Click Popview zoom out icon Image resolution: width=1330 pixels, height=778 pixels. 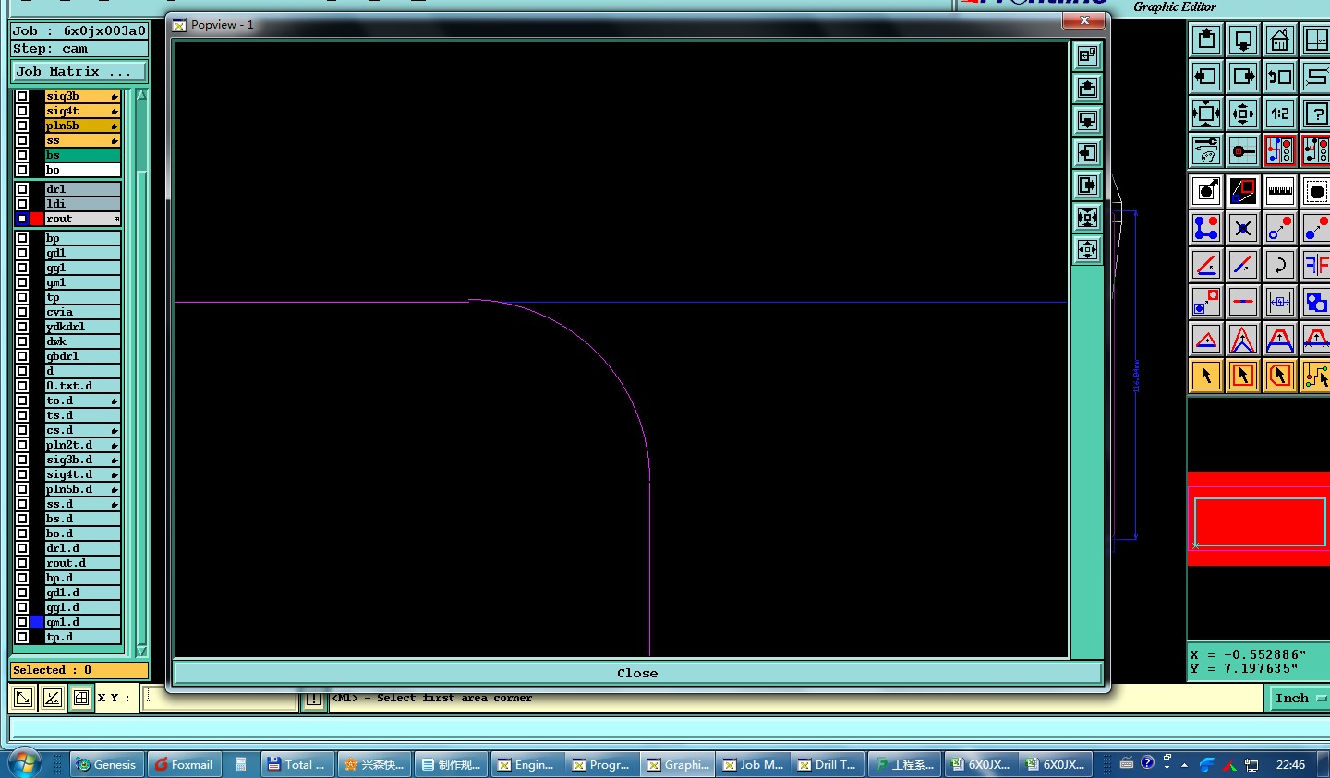click(x=1088, y=250)
